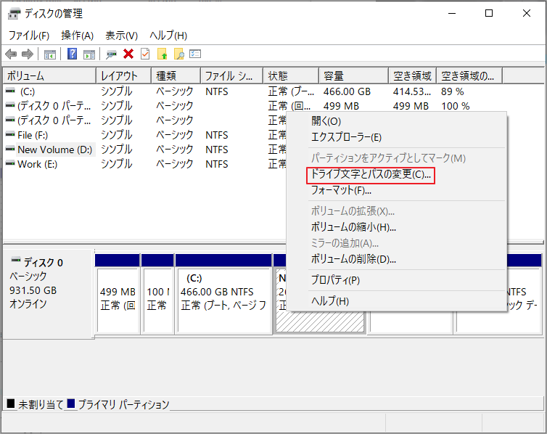The width and height of the screenshot is (547, 434).
Task: Click ボリュームの縮小(H)... menu entry
Action: pyautogui.click(x=353, y=227)
